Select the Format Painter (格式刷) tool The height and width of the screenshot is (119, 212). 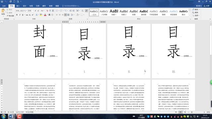click(x=10, y=16)
